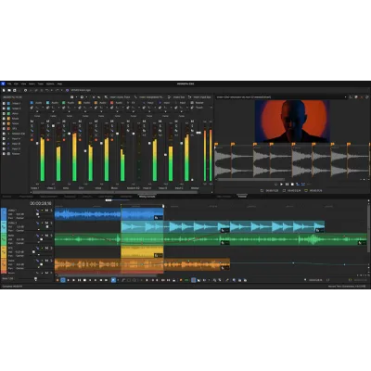Click the Save project toolbar icon
This screenshot has width=371, height=371.
14,90
